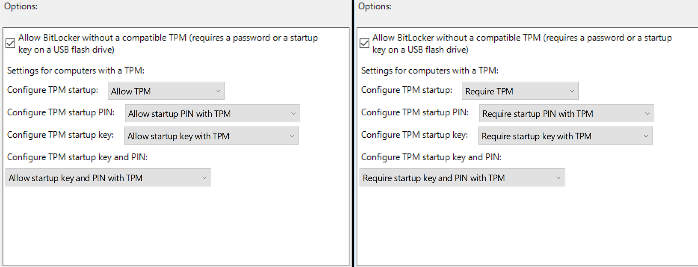This screenshot has width=698, height=267.
Task: Open the 'Allow startup key and PIN with TPM' dropdown
Action: [109, 177]
